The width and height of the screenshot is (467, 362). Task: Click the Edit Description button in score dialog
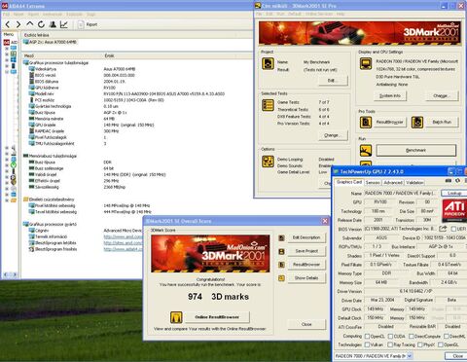[x=306, y=237]
